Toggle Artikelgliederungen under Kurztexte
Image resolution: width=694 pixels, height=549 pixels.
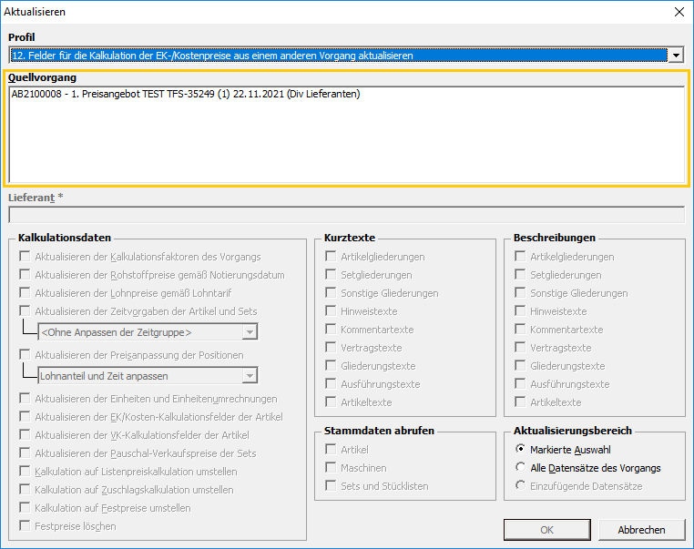point(332,257)
